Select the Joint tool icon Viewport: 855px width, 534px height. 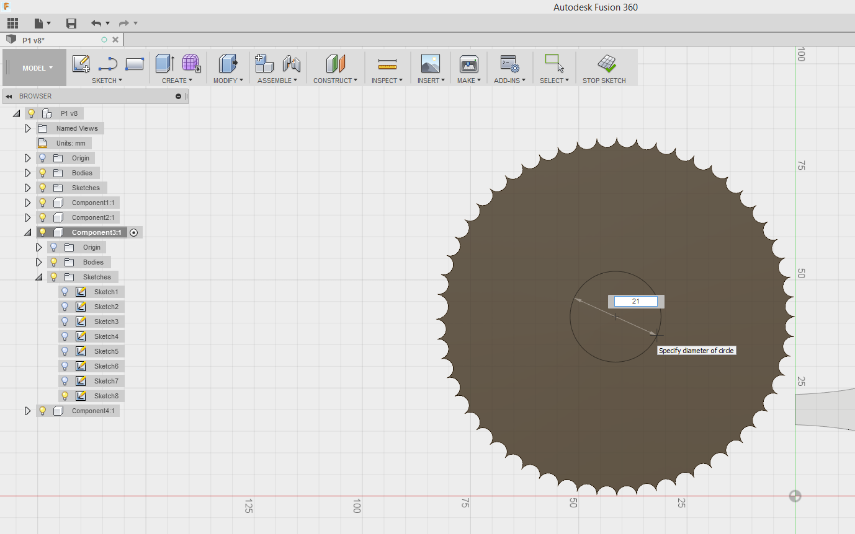point(292,63)
